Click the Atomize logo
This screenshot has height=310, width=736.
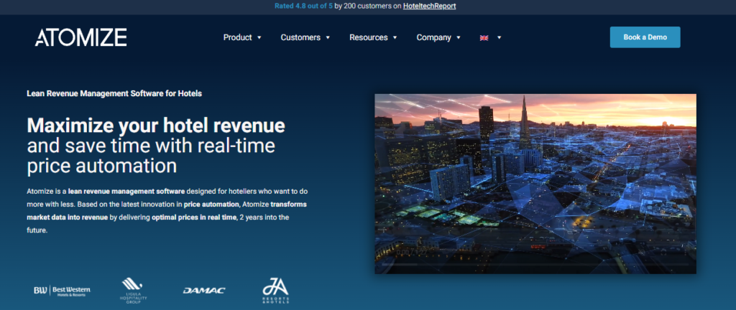80,37
